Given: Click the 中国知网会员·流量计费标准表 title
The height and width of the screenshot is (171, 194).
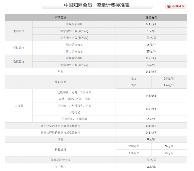Looking at the screenshot, I should [97, 5].
